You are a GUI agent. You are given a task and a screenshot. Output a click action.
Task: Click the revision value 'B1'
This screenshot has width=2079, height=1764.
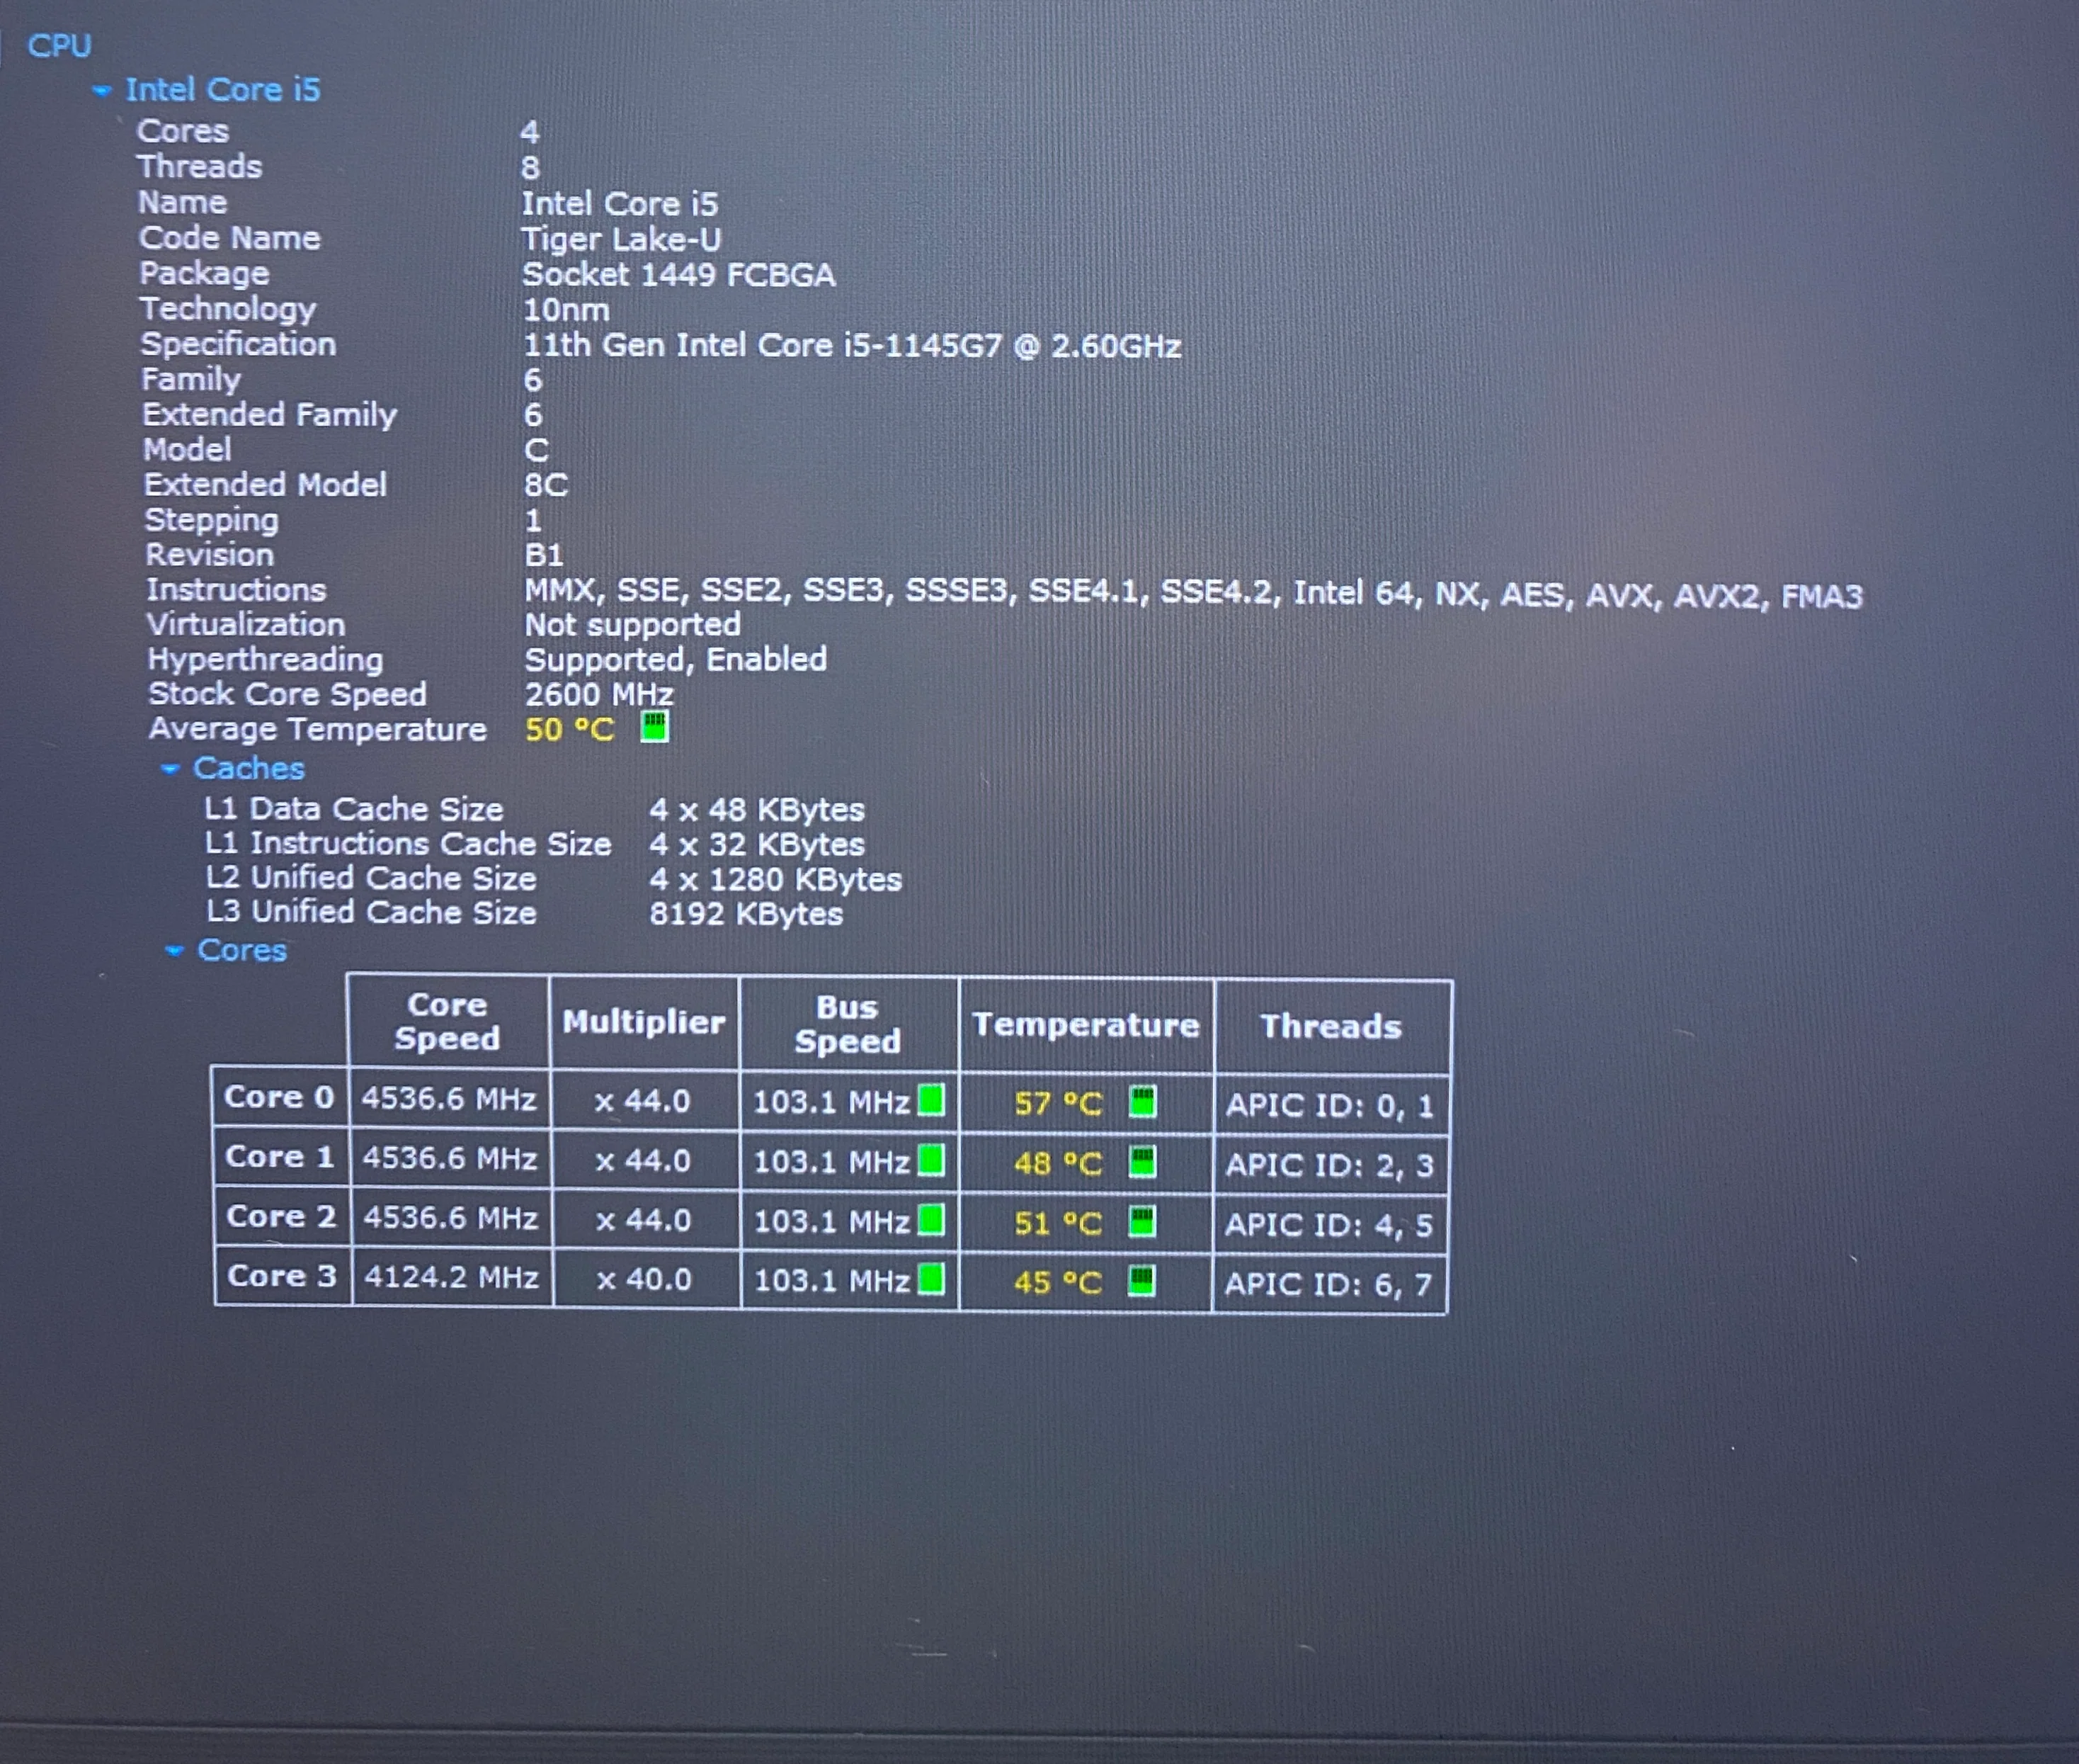coord(545,555)
